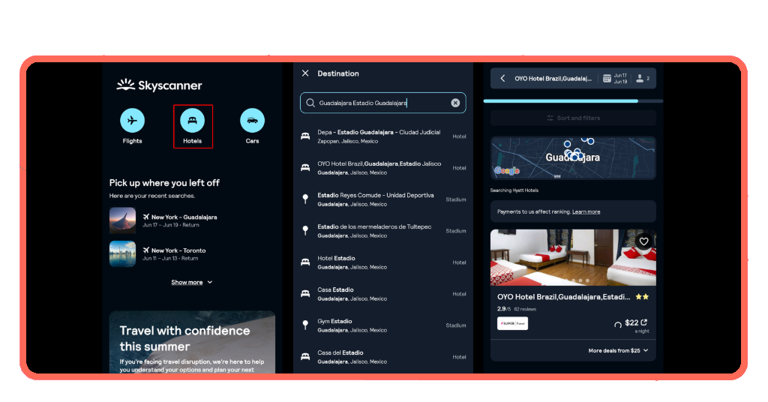This screenshot has width=768, height=402.
Task: Click the Skyscanner logo
Action: [x=159, y=85]
